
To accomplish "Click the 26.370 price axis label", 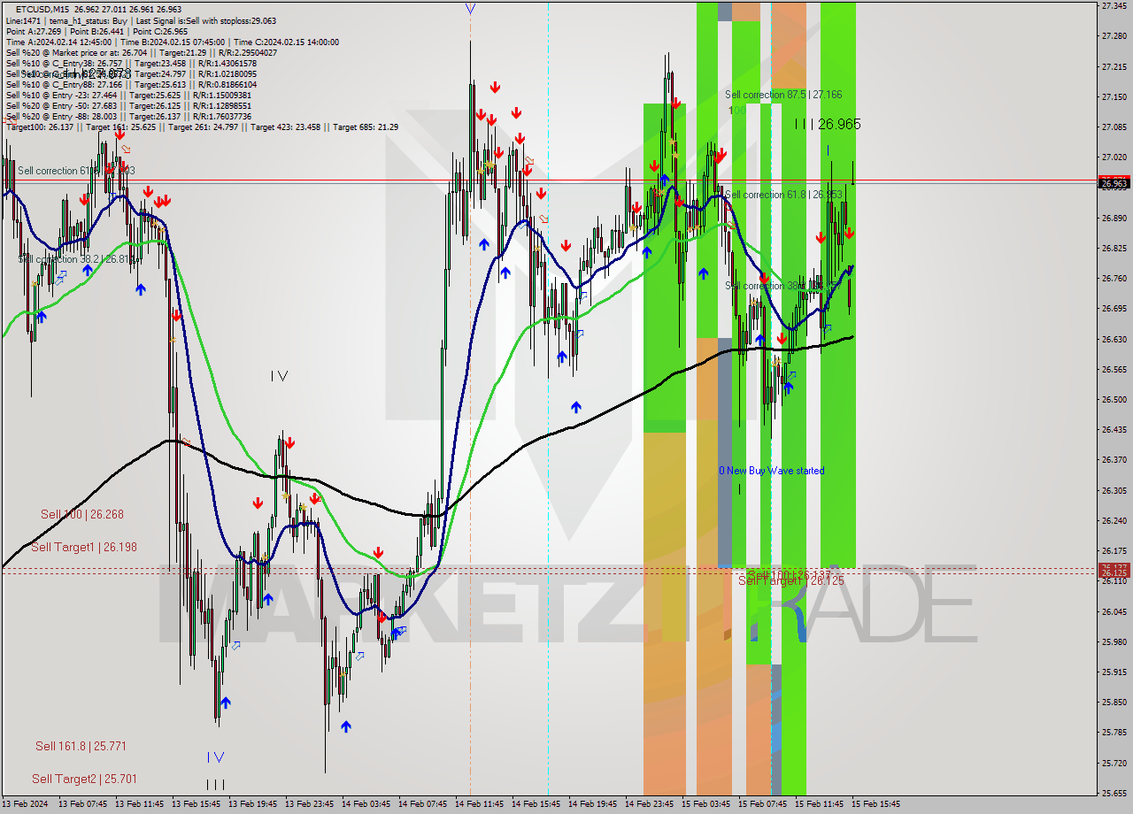I will pos(1114,459).
